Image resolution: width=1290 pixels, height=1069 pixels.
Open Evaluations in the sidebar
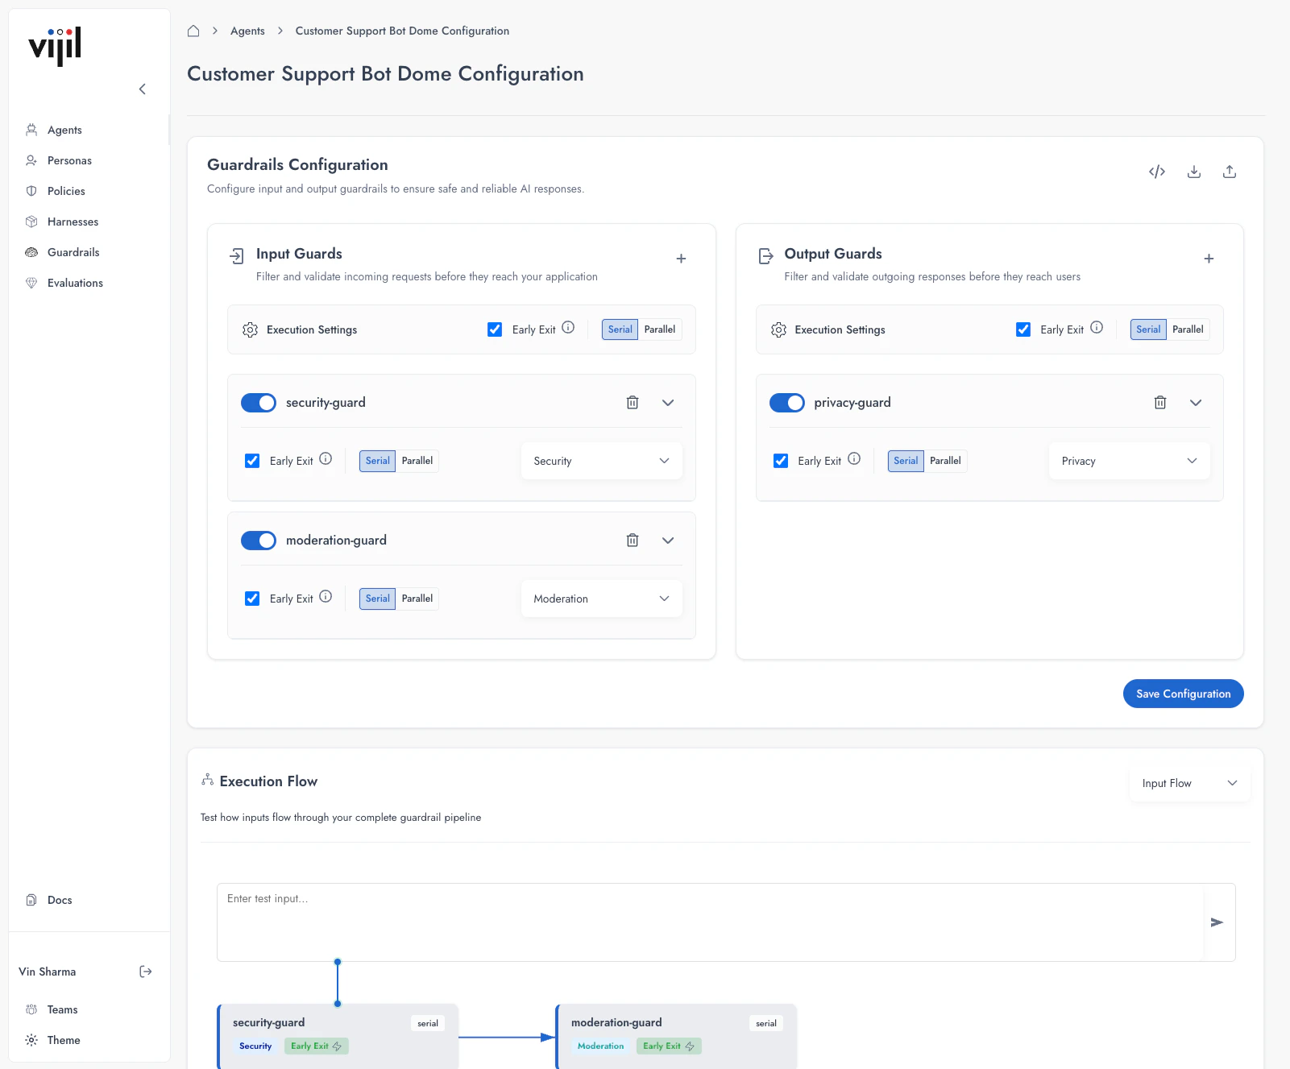pos(75,283)
